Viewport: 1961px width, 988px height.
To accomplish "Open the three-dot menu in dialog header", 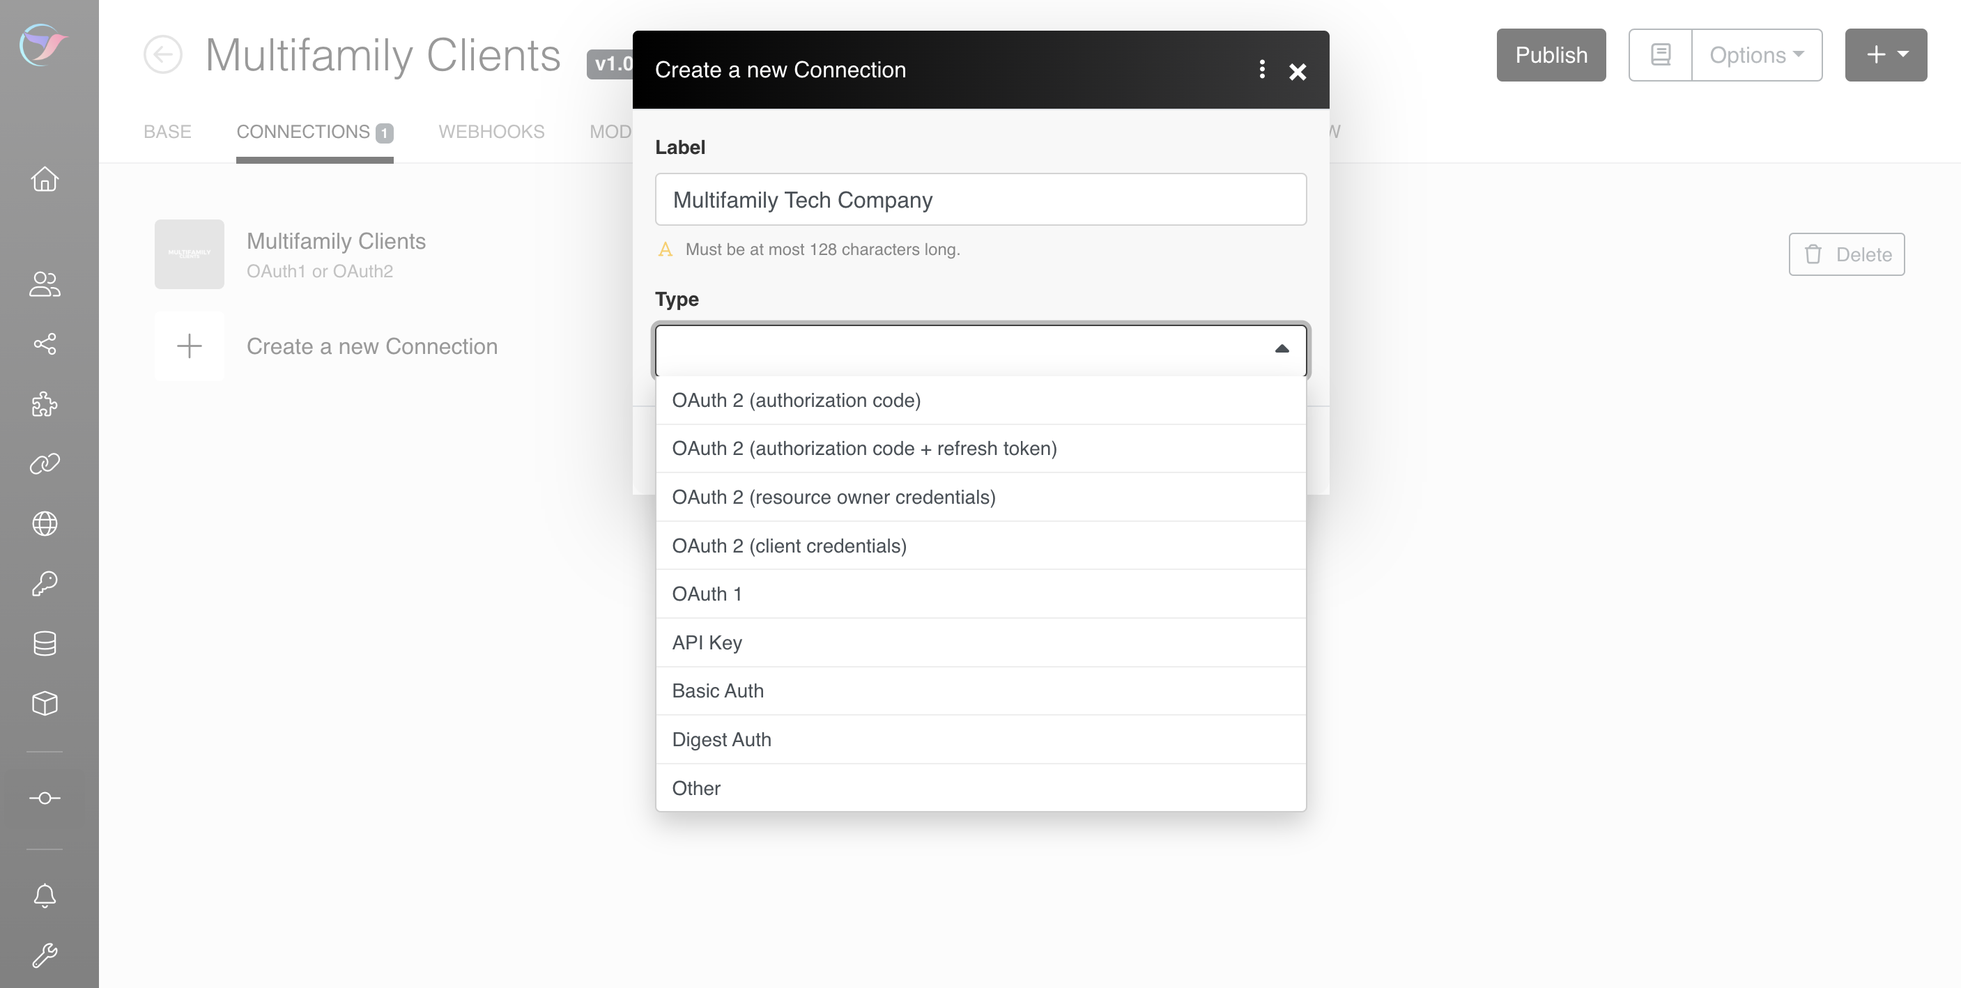I will click(x=1261, y=70).
